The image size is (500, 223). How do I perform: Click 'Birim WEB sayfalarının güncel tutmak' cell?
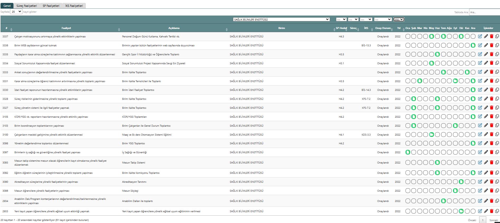[x=36, y=46]
